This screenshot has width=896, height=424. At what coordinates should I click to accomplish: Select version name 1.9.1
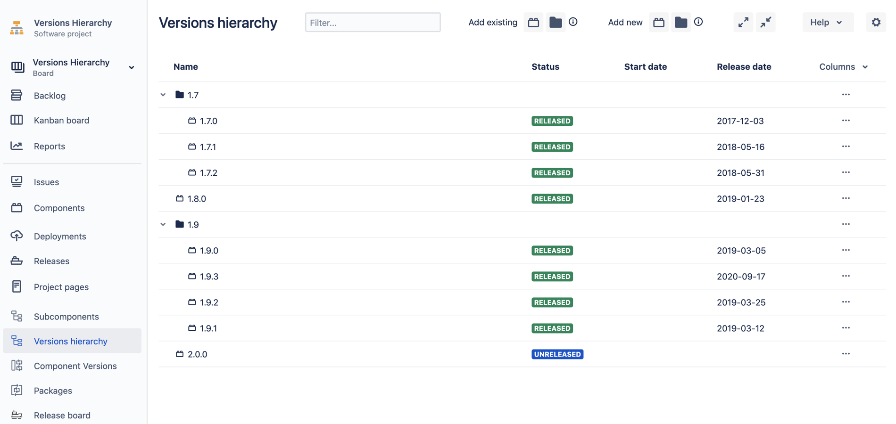pos(208,328)
